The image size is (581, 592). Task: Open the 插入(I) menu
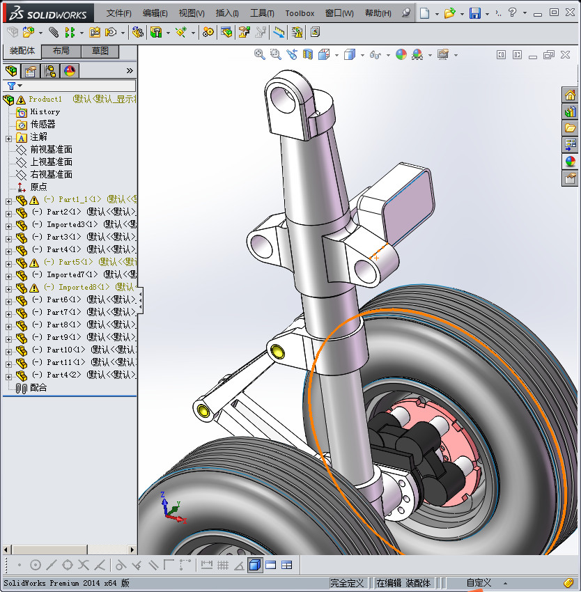pos(227,13)
